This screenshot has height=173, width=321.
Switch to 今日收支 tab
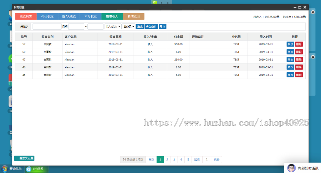pos(47,16)
